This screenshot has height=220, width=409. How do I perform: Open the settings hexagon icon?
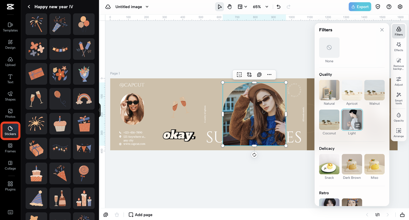[x=400, y=7]
